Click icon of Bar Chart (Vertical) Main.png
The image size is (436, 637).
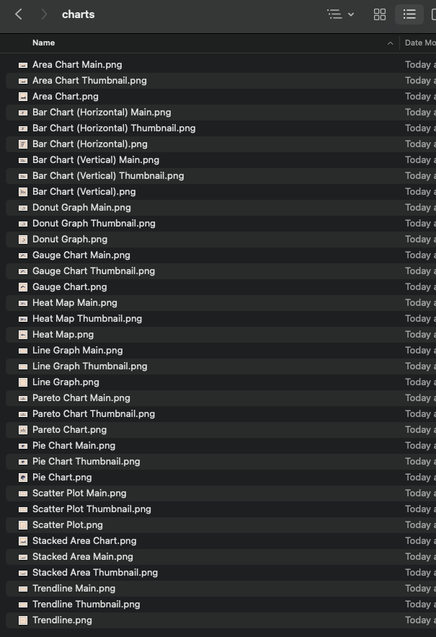click(23, 160)
